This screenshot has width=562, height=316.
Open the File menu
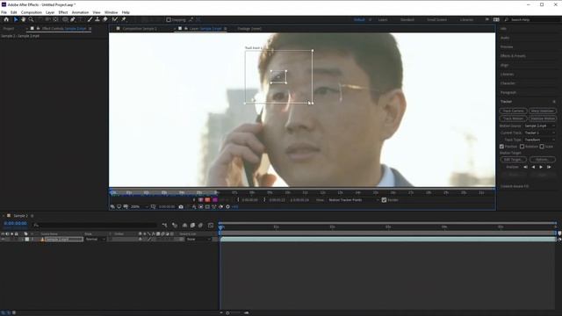point(4,12)
